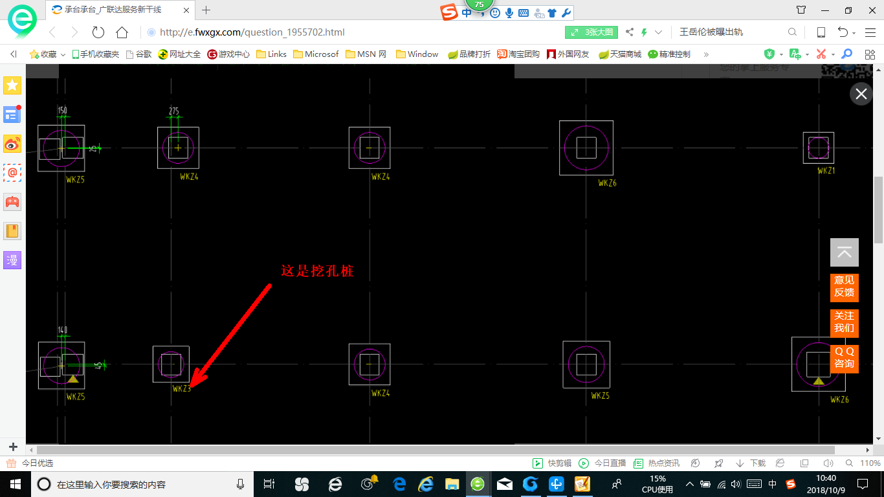Open the 手机收藏夹 bookmark
Screen dimensions: 884x497
coord(96,54)
